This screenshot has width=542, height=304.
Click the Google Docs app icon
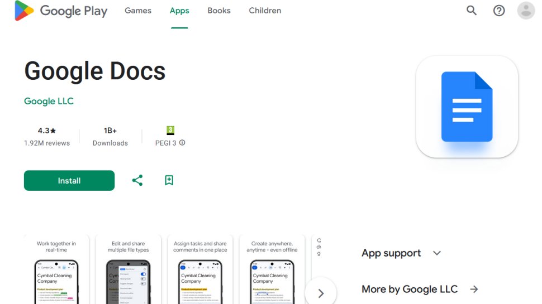(x=467, y=107)
